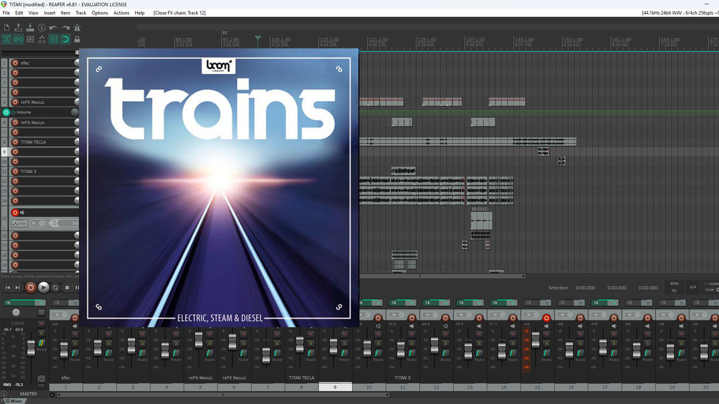
Task: Toggle the Volume envelope arm button
Action: click(6, 112)
